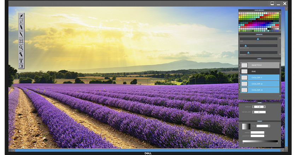Click the INK layer thumbnail
The image size is (297, 155).
coord(244,72)
